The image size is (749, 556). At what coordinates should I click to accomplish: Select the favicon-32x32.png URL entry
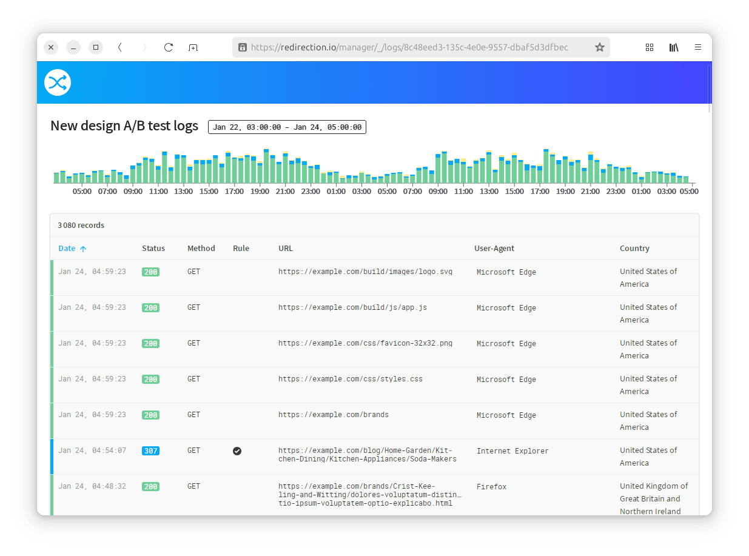pyautogui.click(x=366, y=343)
